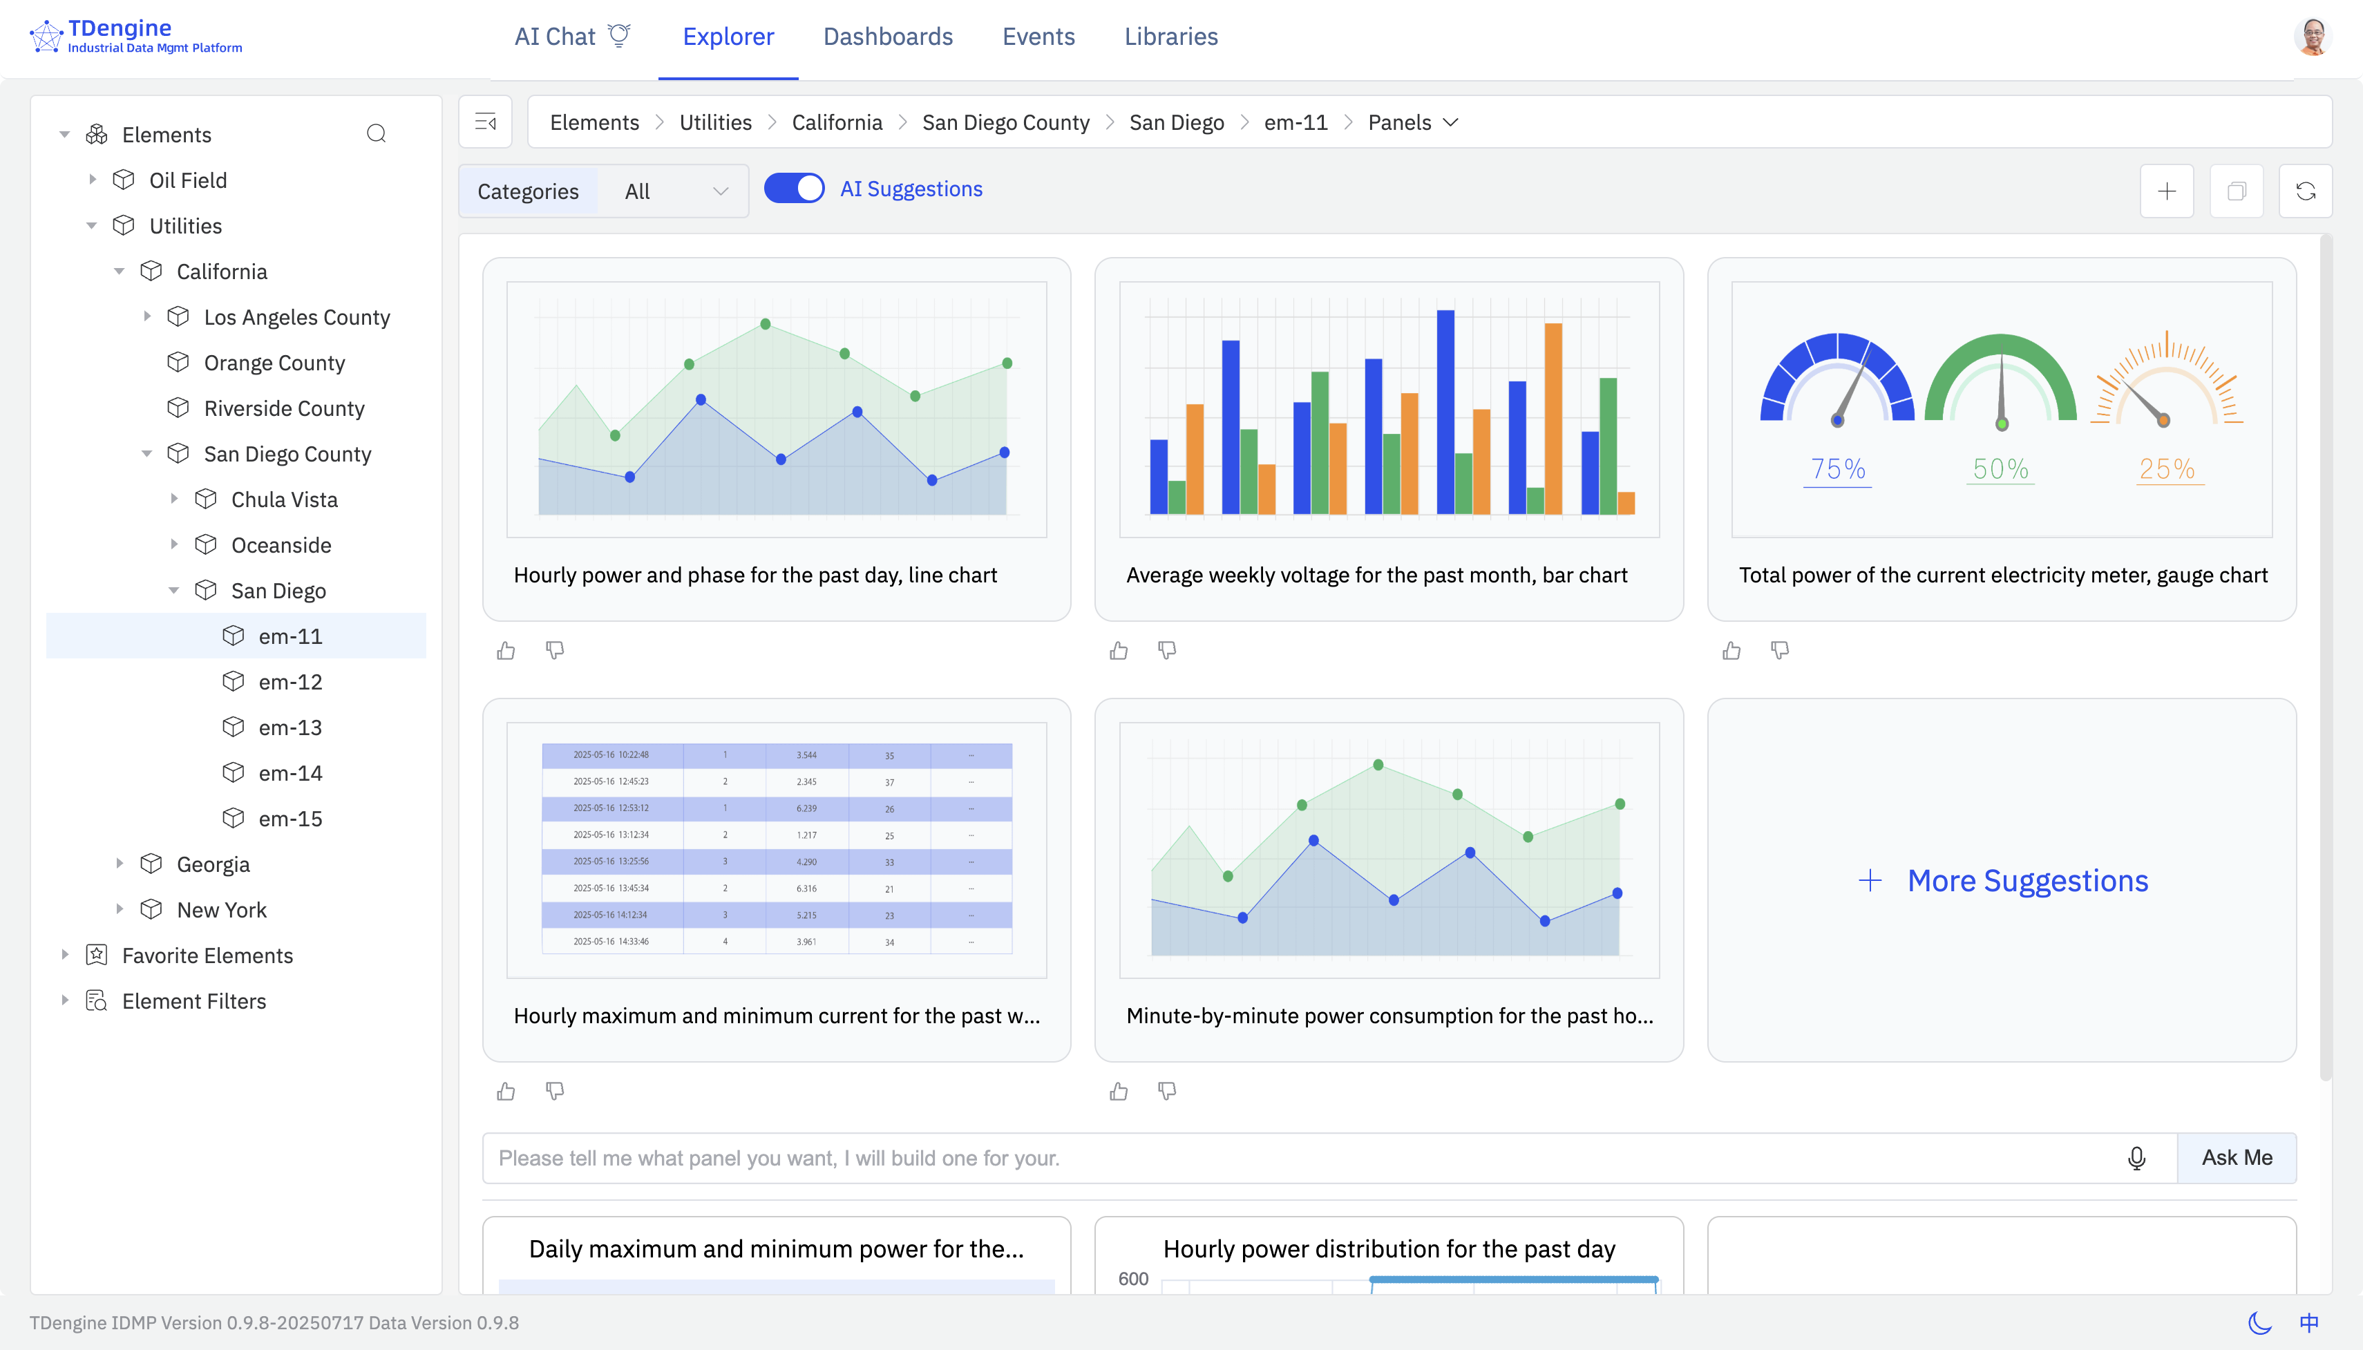Click the Ask Me button
Screen dimensions: 2363x1350
[x=2237, y=1158]
